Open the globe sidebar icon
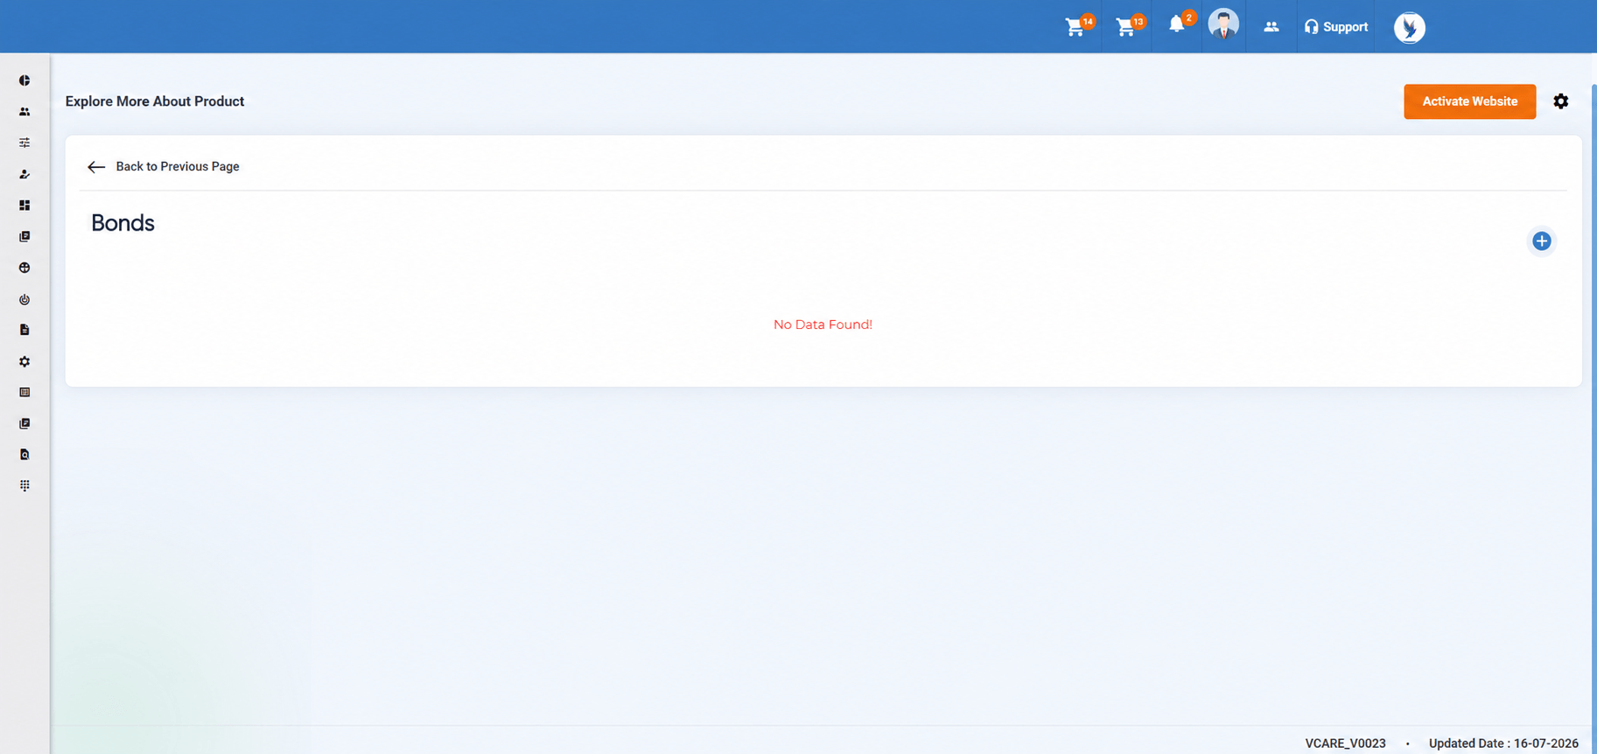 coord(25,268)
